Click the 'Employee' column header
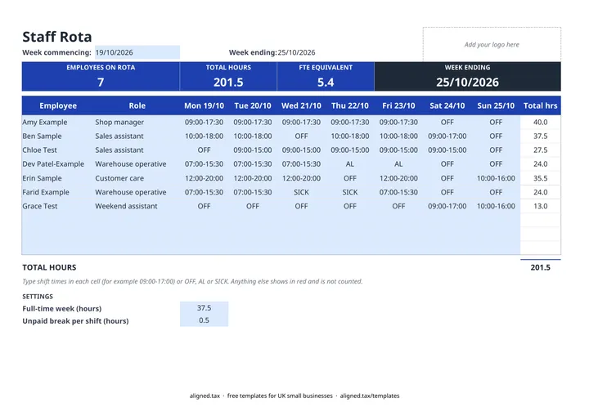The width and height of the screenshot is (589, 416). tap(58, 106)
